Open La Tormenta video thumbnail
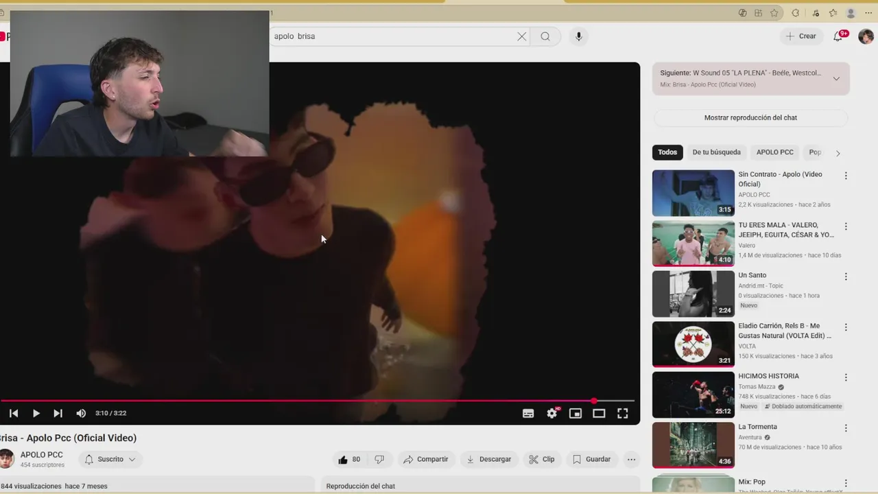The height and width of the screenshot is (494, 878). (693, 445)
